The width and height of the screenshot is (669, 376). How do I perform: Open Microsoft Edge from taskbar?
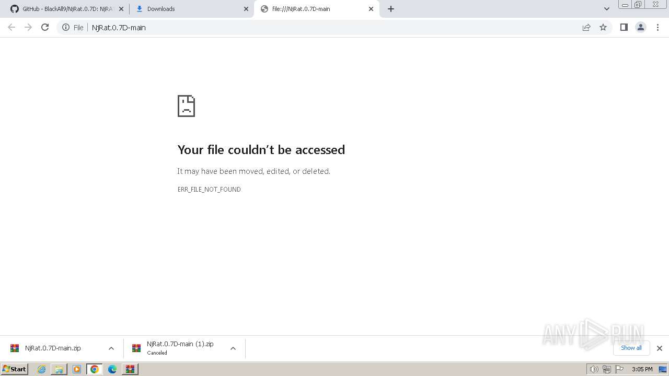[112, 369]
